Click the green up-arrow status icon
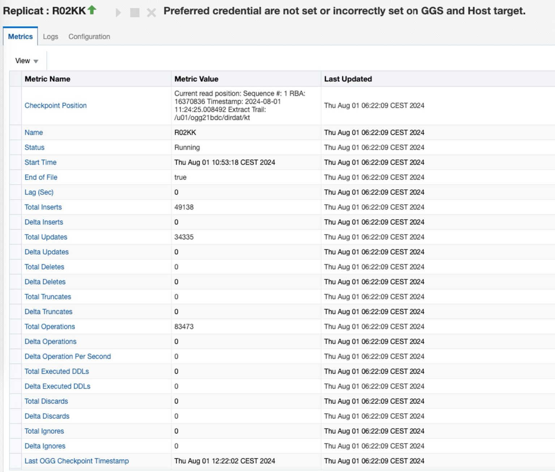Image resolution: width=555 pixels, height=472 pixels. [x=91, y=10]
